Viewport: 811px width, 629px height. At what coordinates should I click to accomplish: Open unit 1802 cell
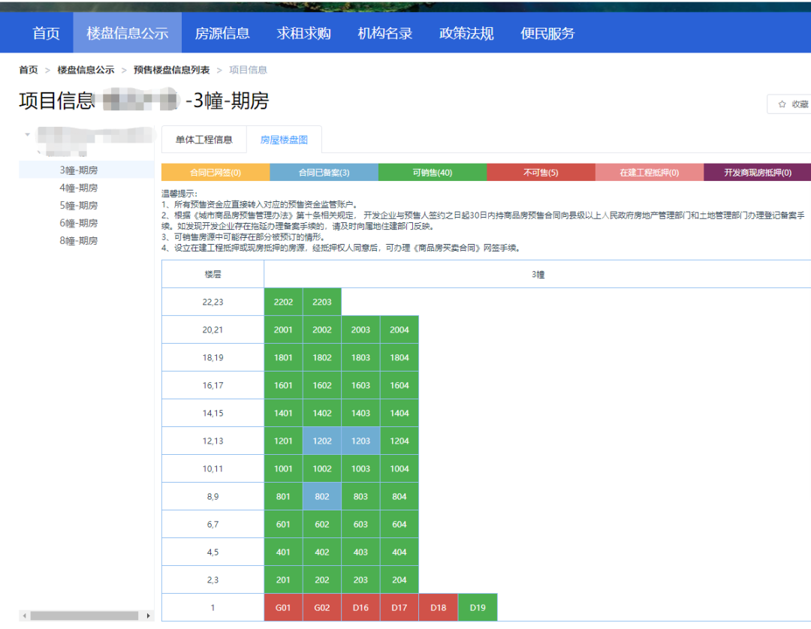click(321, 357)
